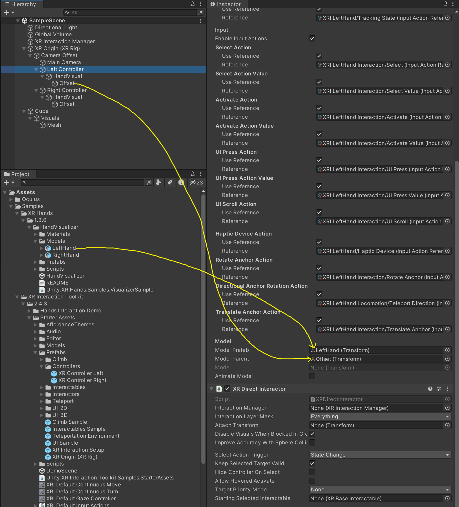The height and width of the screenshot is (507, 459).
Task: Open the Select Action reference object picker
Action: (x=447, y=65)
